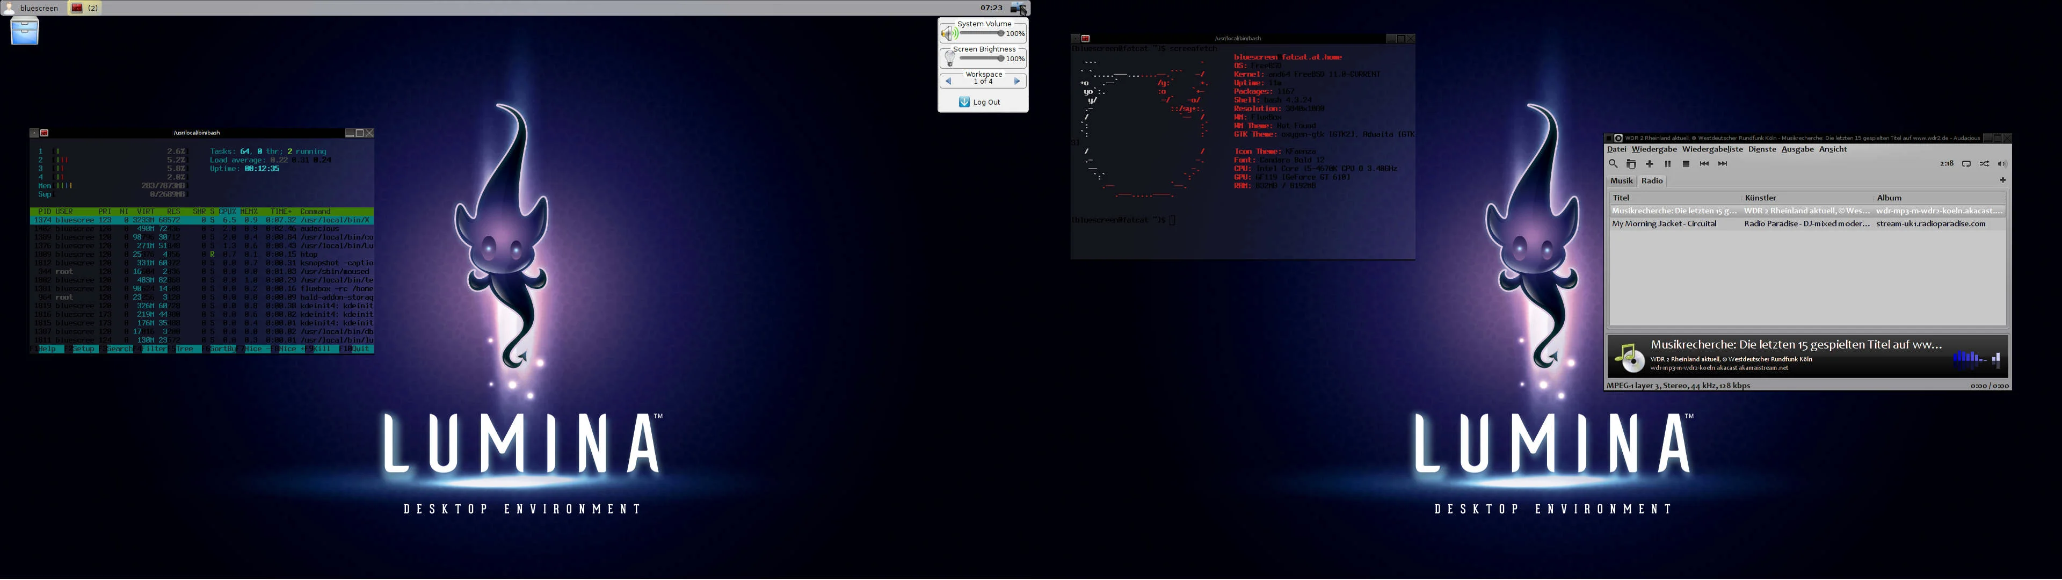The width and height of the screenshot is (2062, 580).
Task: Click the 0:00 / 0:00 time display
Action: pos(1989,386)
